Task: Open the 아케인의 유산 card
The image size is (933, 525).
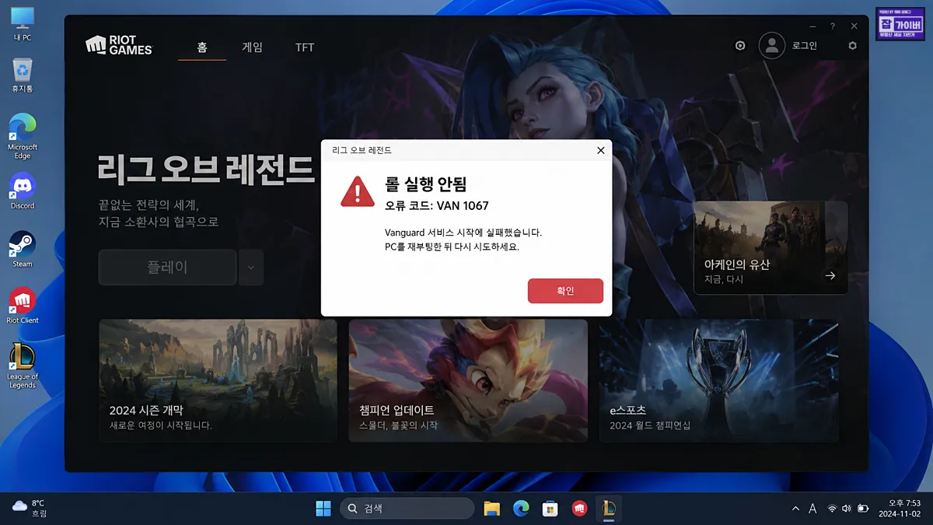Action: coord(771,247)
